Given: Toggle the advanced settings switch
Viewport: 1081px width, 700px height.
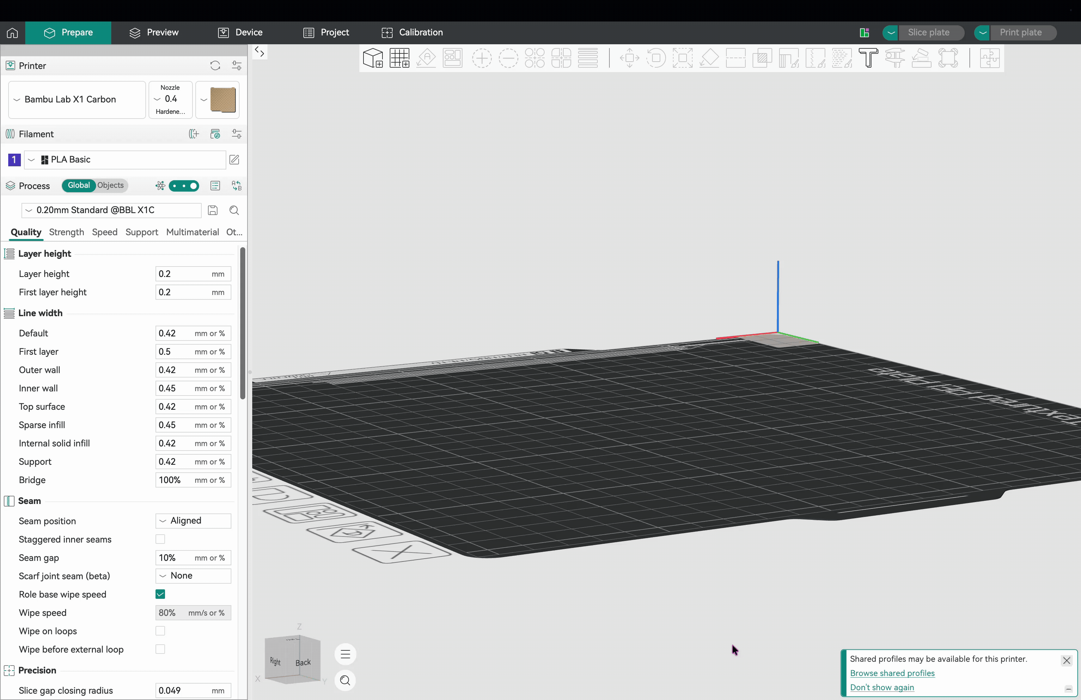Looking at the screenshot, I should tap(184, 186).
